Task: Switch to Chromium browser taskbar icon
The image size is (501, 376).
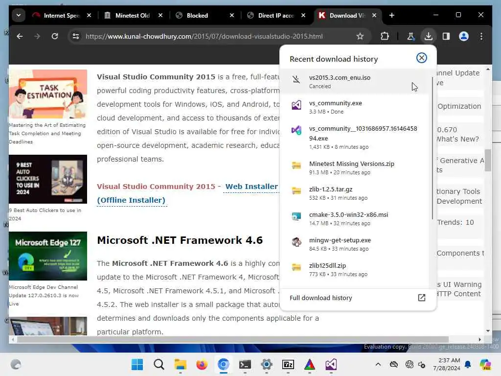Action: pyautogui.click(x=223, y=364)
